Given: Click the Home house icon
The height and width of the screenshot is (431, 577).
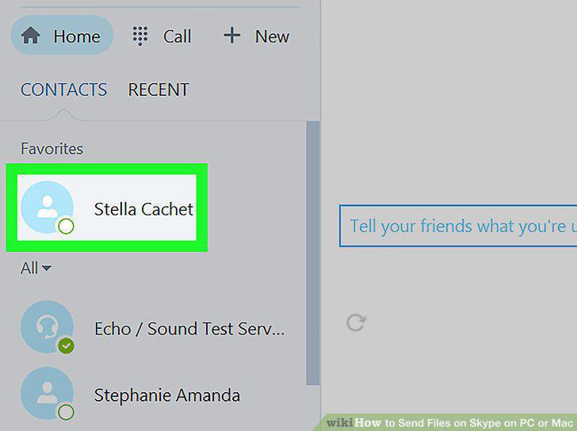Looking at the screenshot, I should pos(31,36).
